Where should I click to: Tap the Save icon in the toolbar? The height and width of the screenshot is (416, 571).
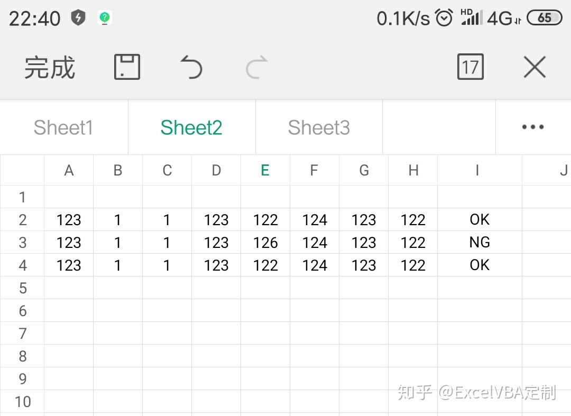coord(126,67)
